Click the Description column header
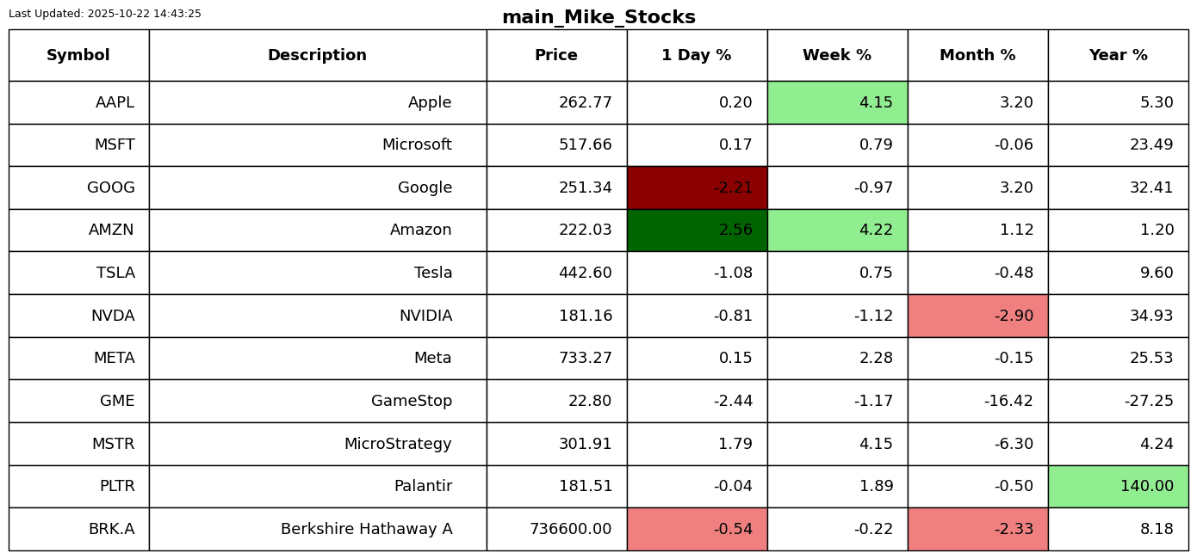Screen dimensions: 1197x559 click(x=317, y=55)
